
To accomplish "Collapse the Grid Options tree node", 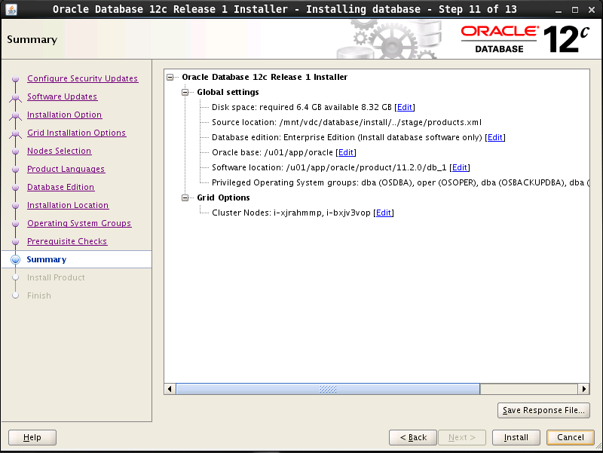I will 187,197.
